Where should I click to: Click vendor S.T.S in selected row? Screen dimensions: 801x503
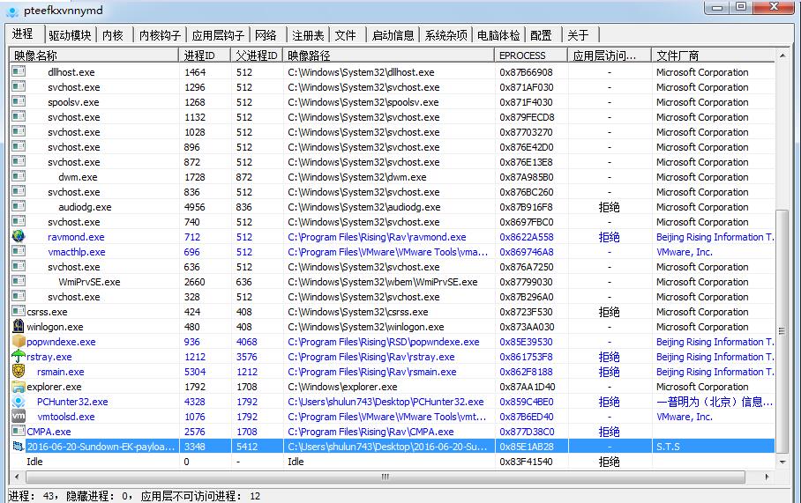pos(668,447)
